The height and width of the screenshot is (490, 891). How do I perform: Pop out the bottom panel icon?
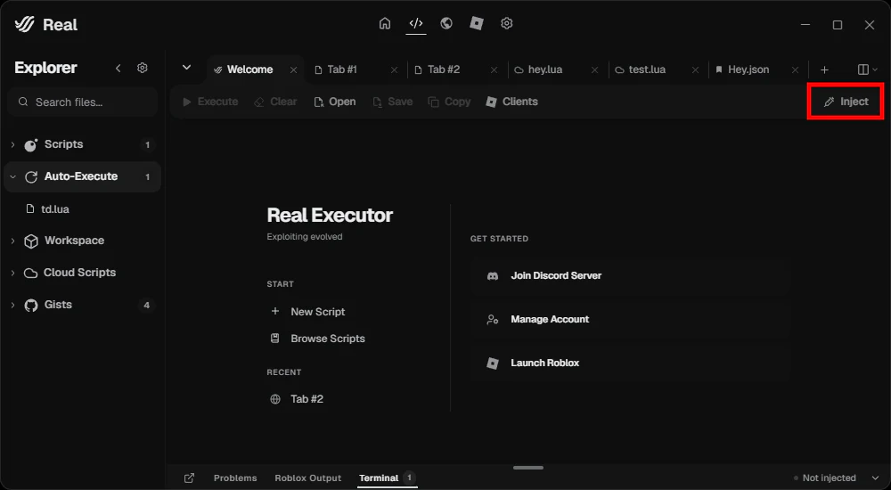189,478
